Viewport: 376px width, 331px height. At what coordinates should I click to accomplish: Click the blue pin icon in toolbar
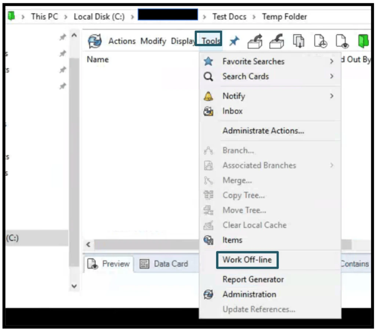(234, 42)
